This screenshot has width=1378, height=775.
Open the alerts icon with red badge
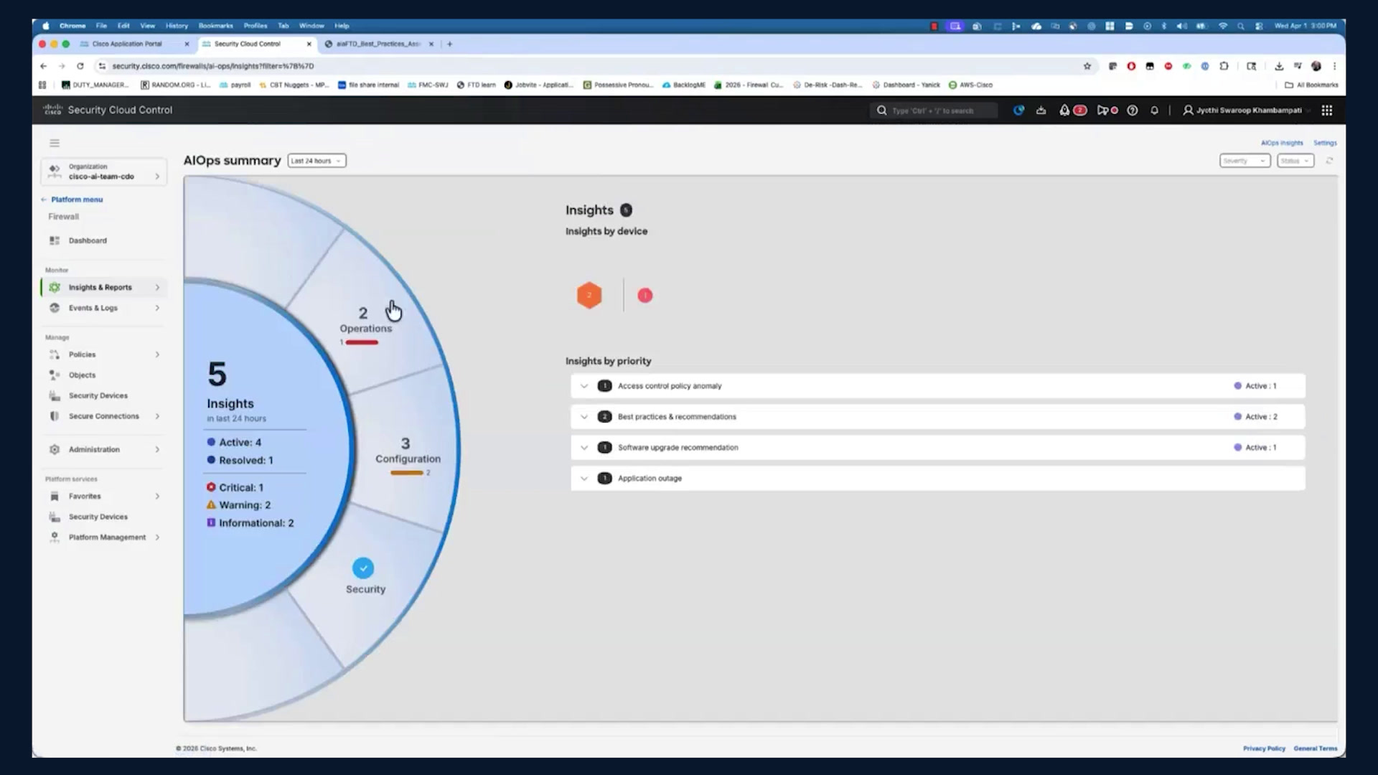pyautogui.click(x=1073, y=111)
